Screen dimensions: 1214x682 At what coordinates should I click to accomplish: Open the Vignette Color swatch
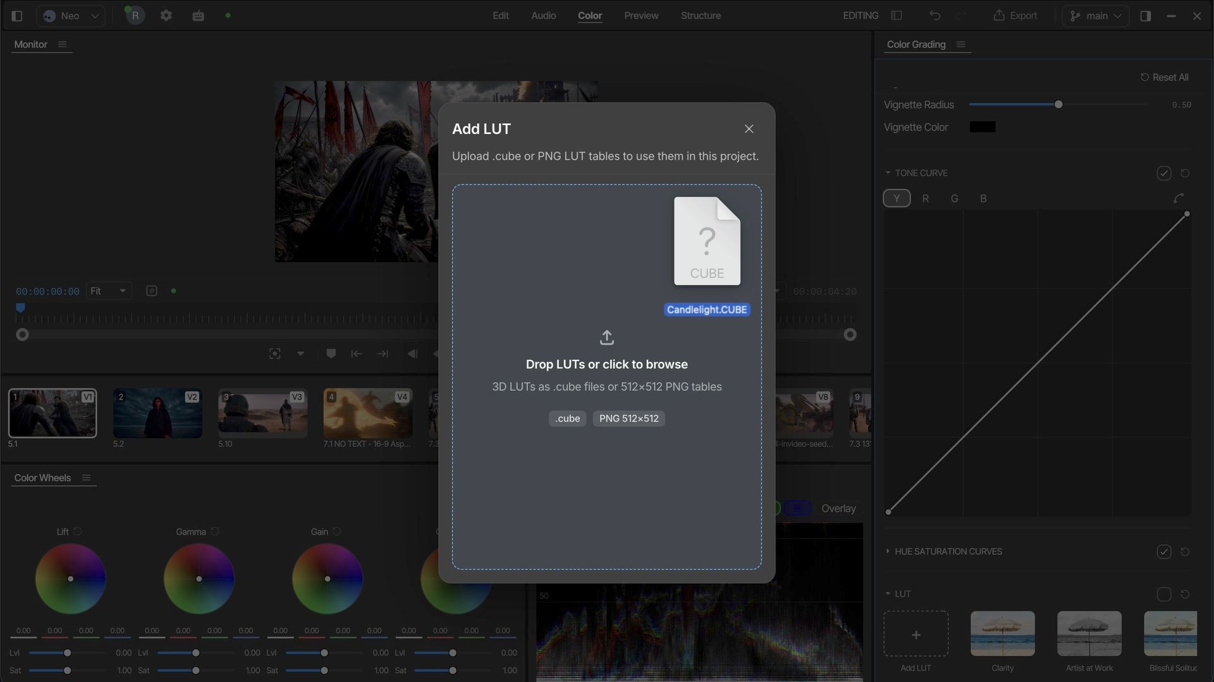click(983, 127)
